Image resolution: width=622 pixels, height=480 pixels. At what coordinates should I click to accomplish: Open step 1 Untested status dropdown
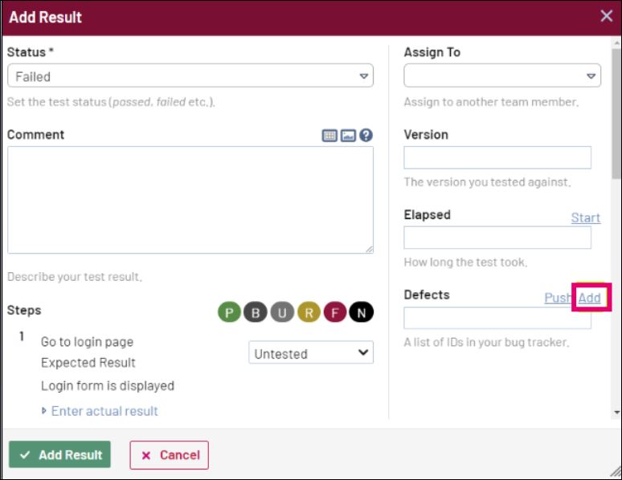pyautogui.click(x=311, y=352)
